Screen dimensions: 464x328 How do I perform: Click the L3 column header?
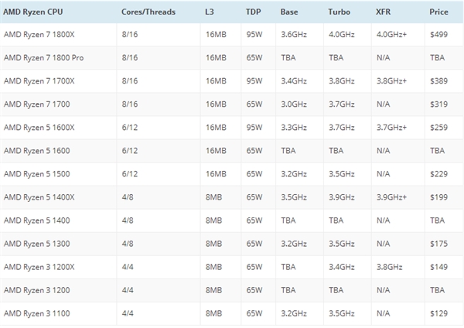click(x=211, y=13)
